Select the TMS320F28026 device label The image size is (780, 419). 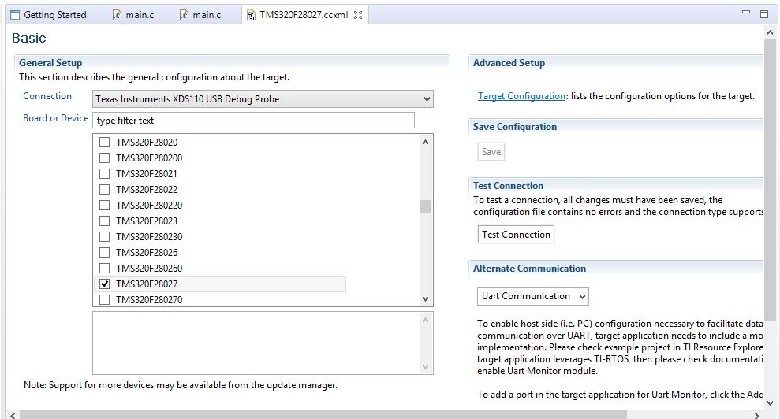click(147, 253)
